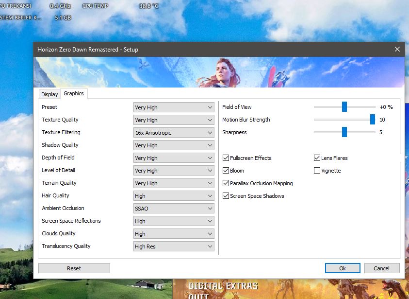Open the Shadow Quality dropdown
The height and width of the screenshot is (299, 409).
[174, 145]
